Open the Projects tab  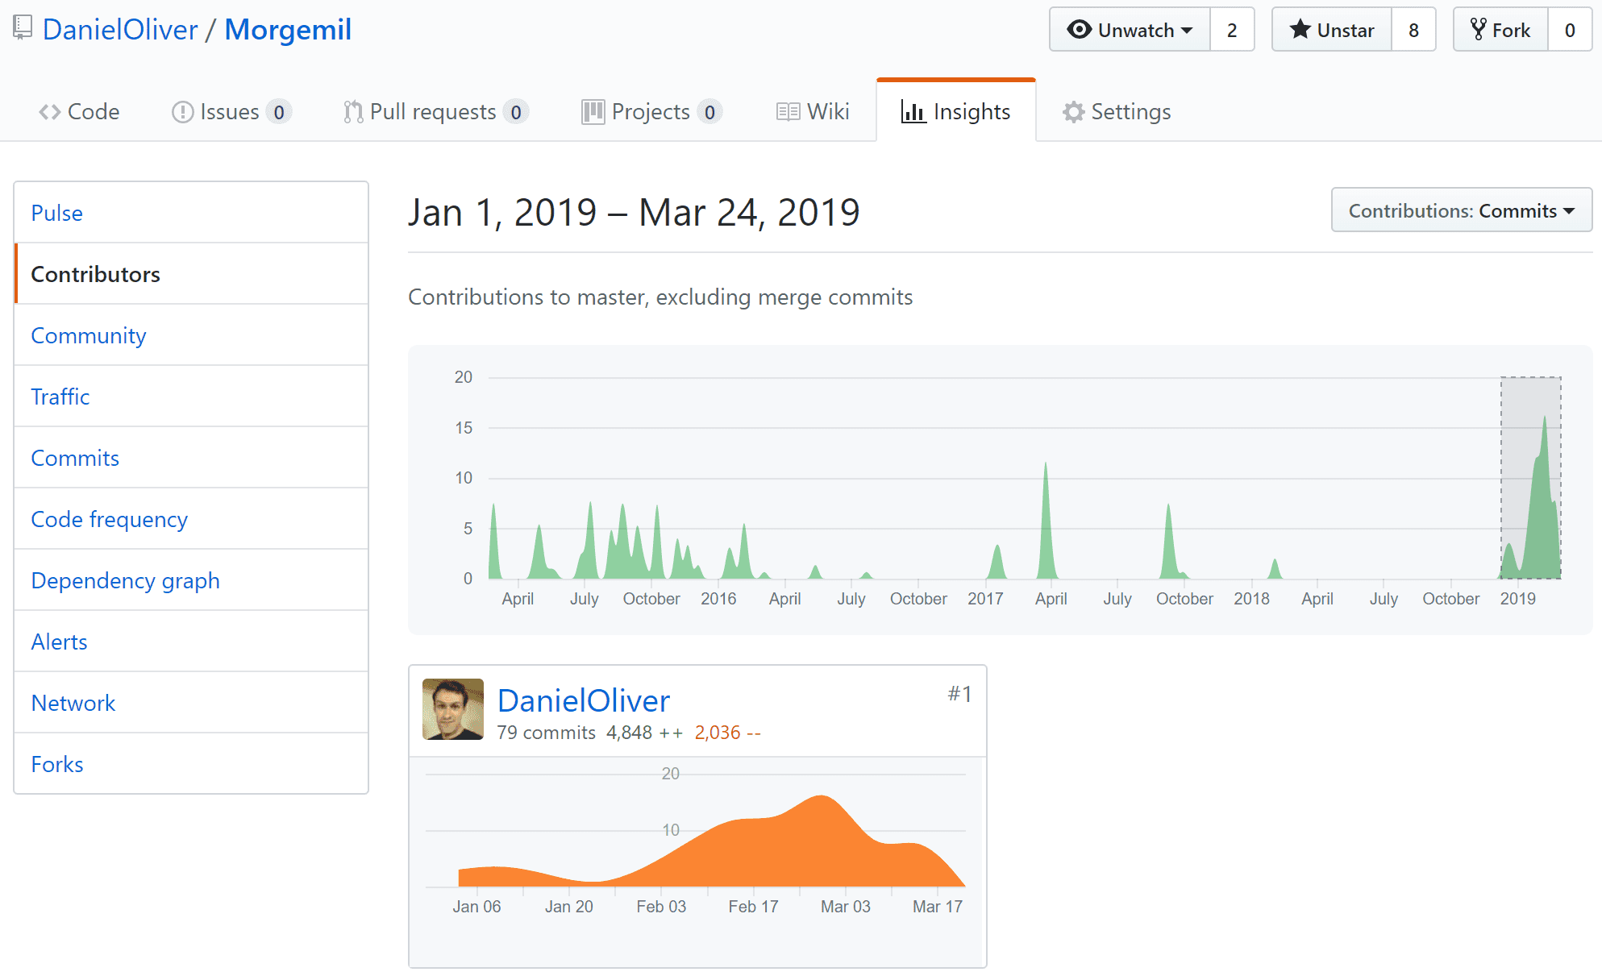[651, 112]
